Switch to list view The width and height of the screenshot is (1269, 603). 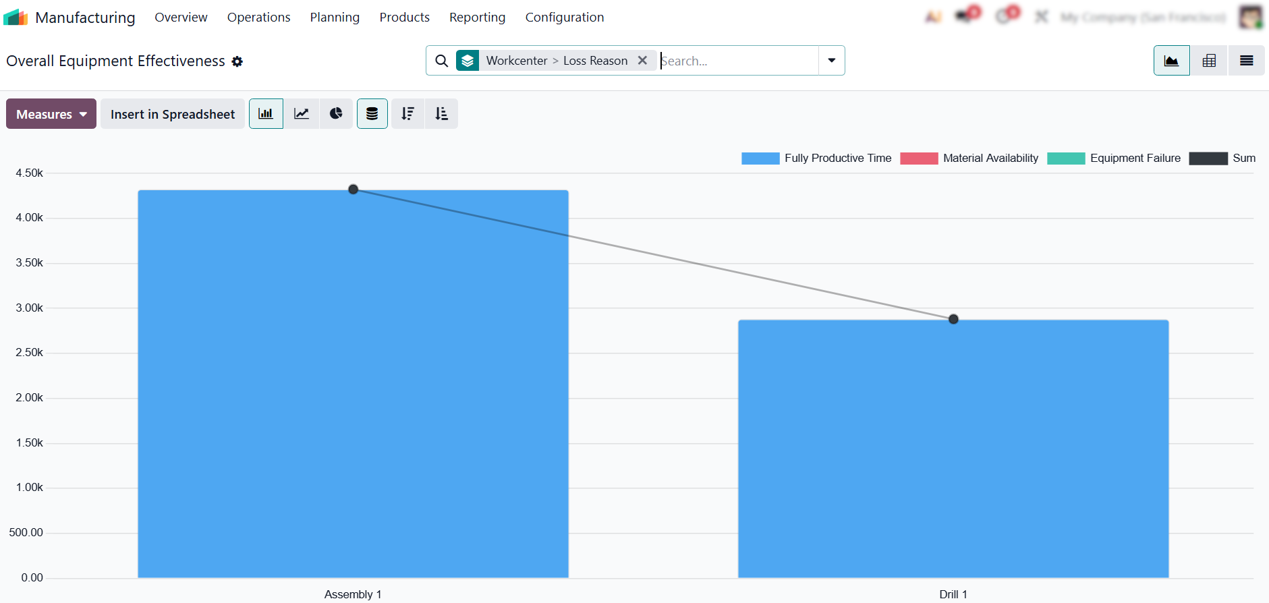coord(1246,61)
